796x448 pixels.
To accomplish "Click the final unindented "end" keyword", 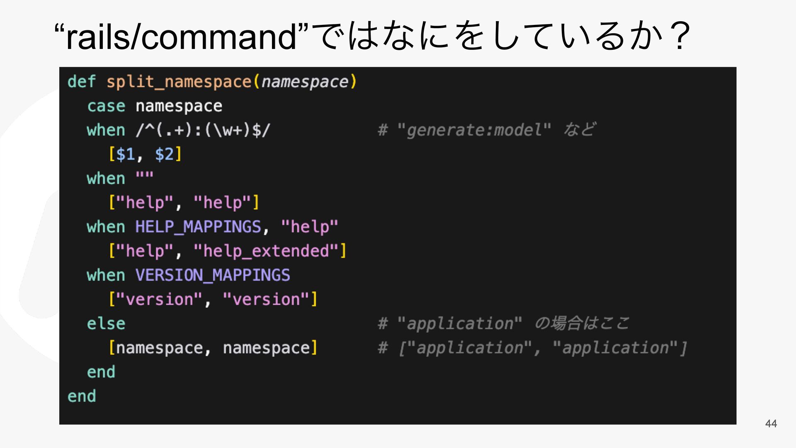I will 82,396.
